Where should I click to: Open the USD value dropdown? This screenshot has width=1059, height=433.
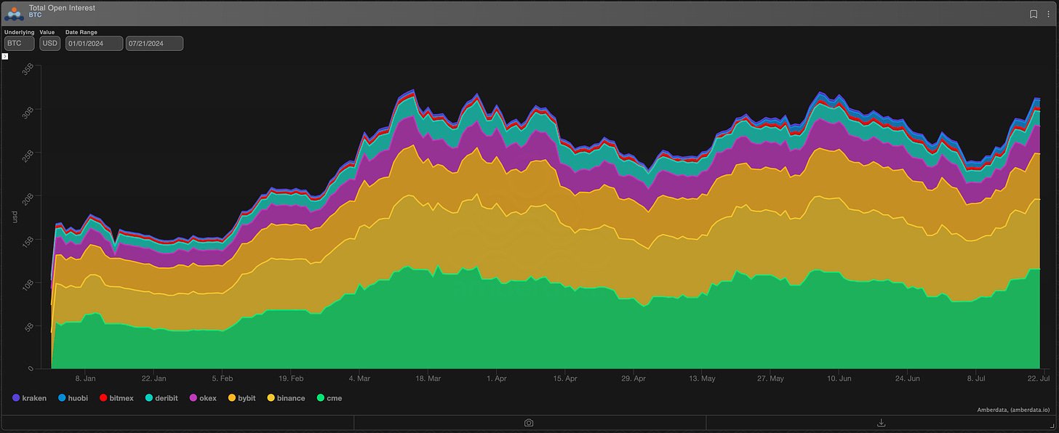49,44
